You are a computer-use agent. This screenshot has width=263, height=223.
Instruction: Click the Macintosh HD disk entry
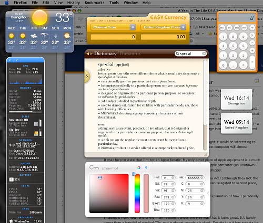click(26, 123)
